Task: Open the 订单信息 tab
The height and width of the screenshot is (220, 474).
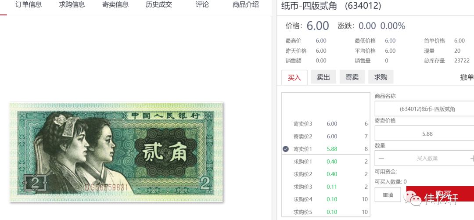Action: 29,4
